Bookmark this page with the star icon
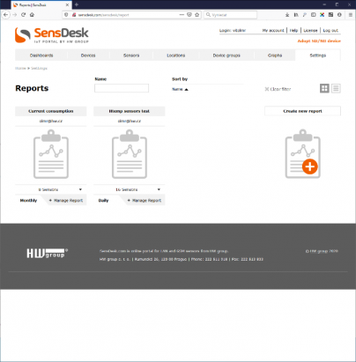 [x=197, y=15]
